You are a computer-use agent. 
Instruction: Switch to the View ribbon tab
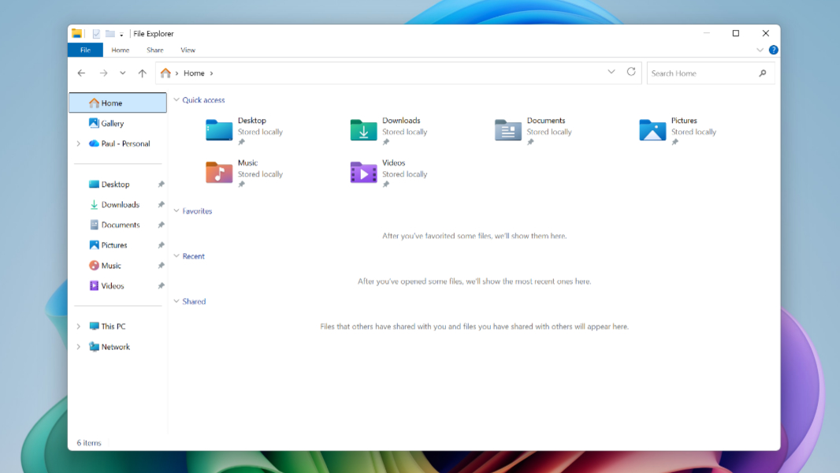tap(188, 50)
